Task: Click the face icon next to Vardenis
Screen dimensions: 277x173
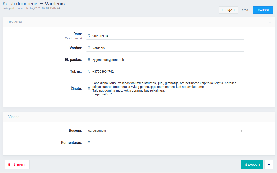Action: click(89, 48)
